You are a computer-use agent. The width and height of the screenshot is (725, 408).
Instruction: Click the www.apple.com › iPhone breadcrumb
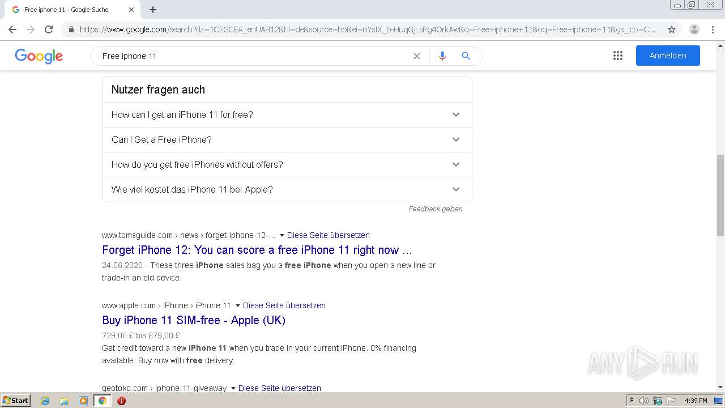pos(167,305)
